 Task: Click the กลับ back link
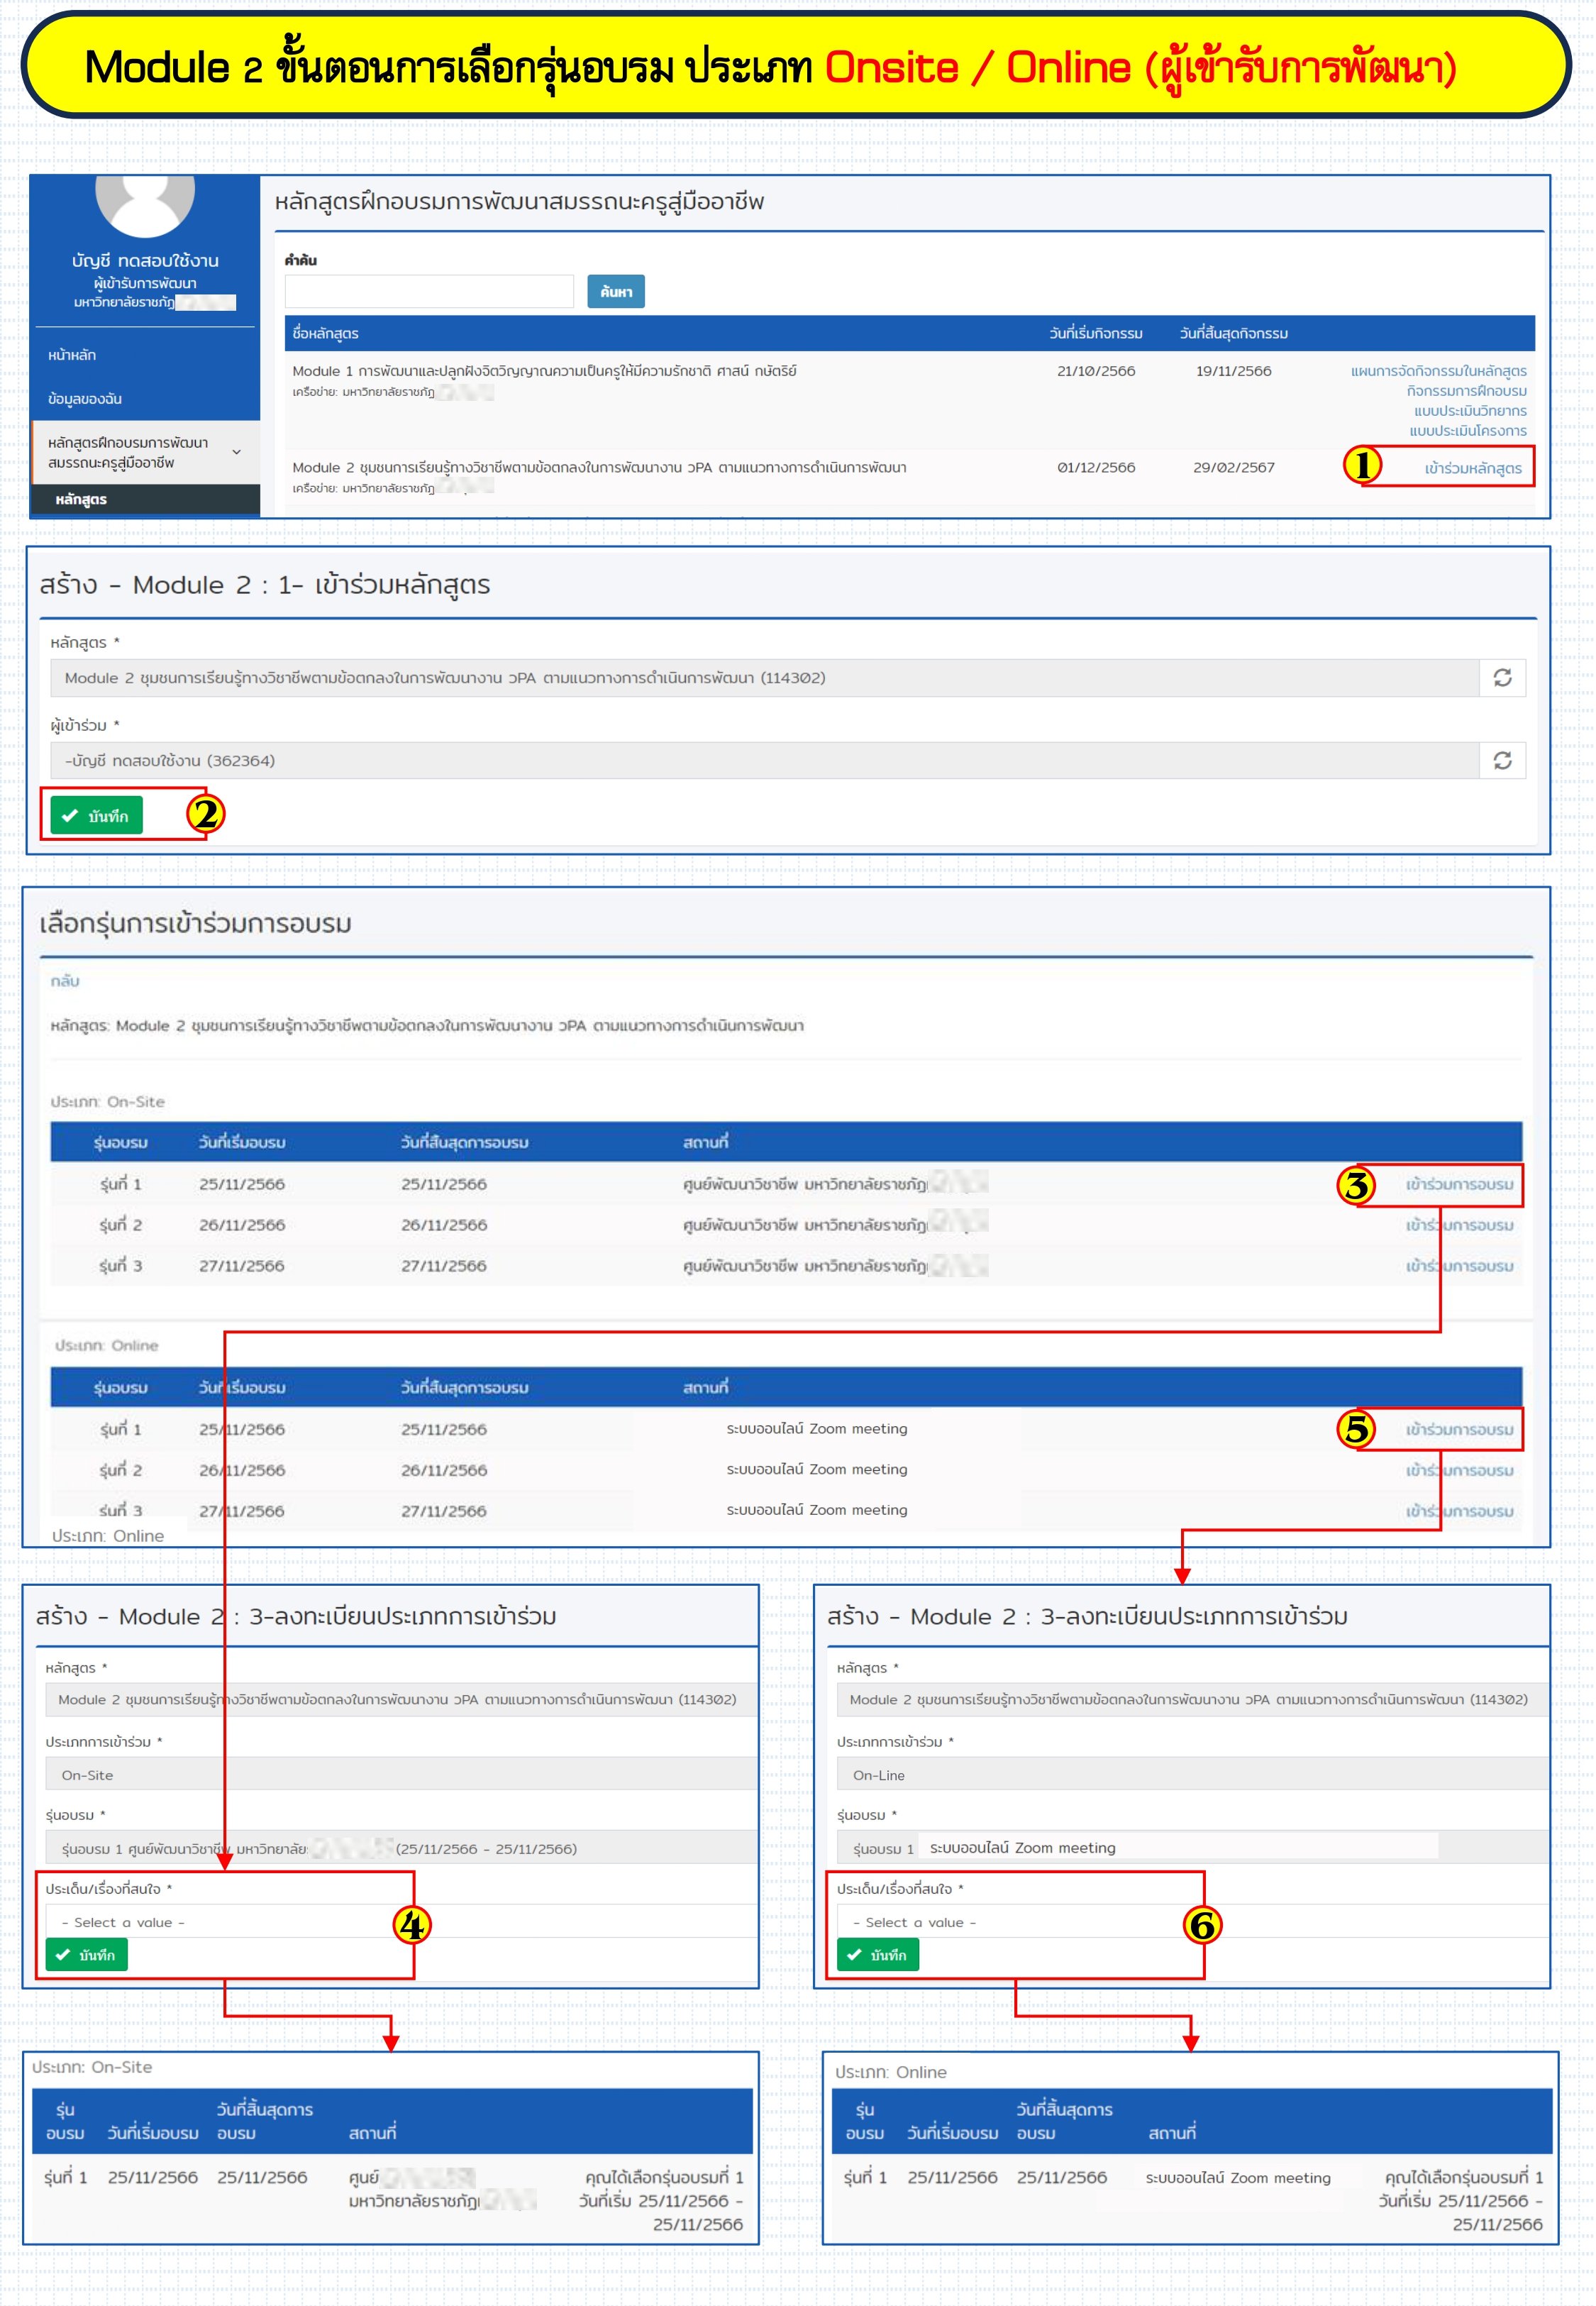pyautogui.click(x=65, y=981)
